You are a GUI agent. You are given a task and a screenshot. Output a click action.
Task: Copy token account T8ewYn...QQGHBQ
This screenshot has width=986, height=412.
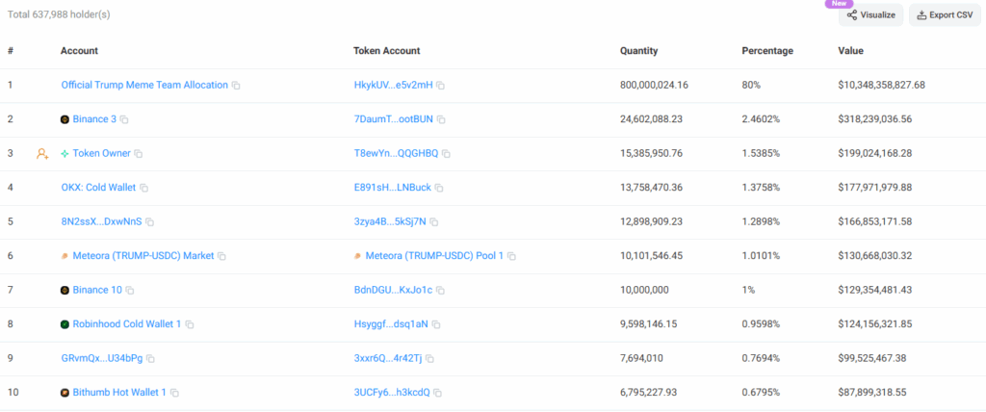[446, 153]
